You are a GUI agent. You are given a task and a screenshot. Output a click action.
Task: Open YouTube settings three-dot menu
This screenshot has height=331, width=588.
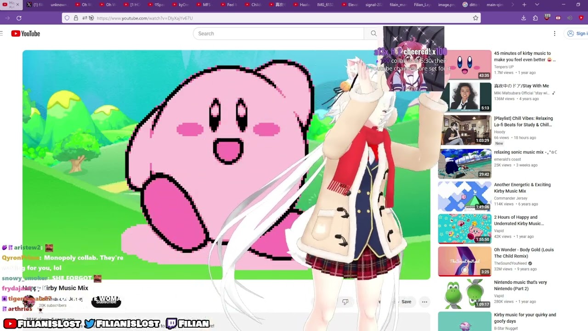coord(554,34)
